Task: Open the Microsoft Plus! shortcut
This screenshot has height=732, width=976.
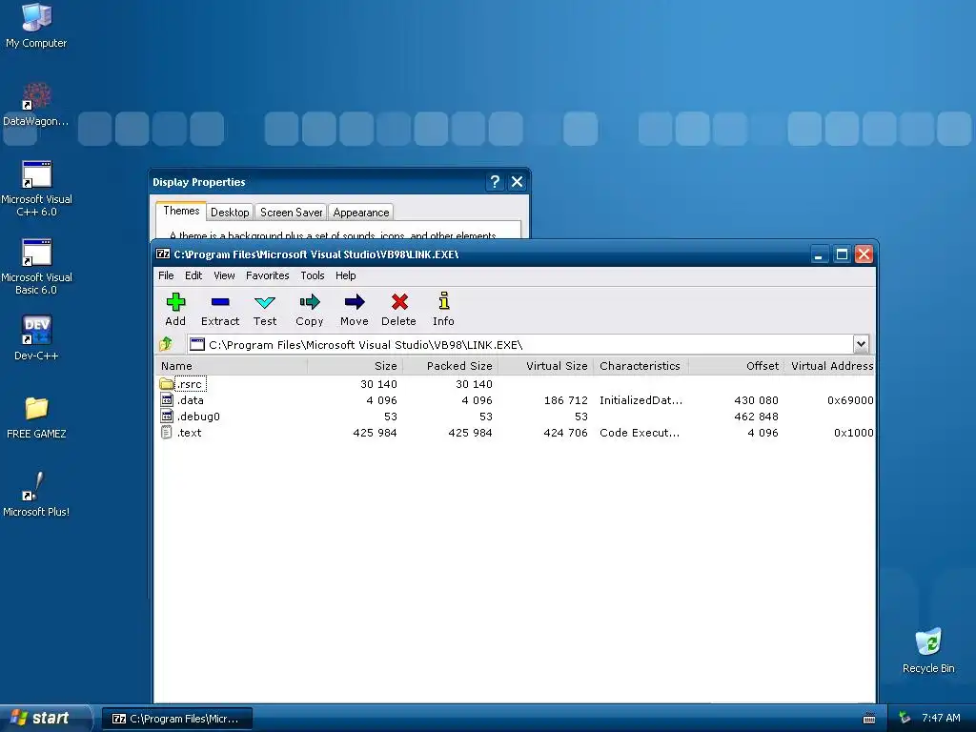Action: coord(36,495)
